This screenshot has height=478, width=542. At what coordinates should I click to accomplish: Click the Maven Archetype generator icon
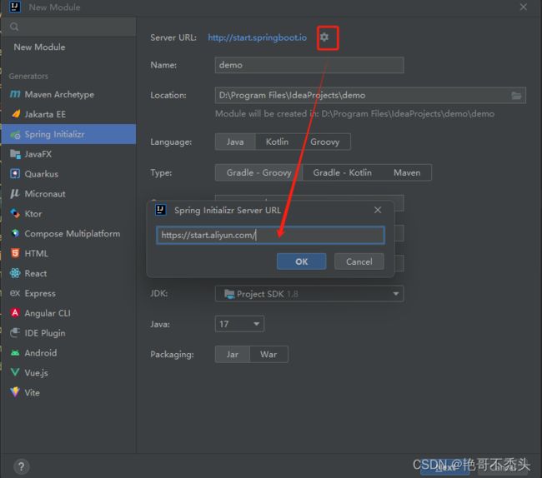15,94
